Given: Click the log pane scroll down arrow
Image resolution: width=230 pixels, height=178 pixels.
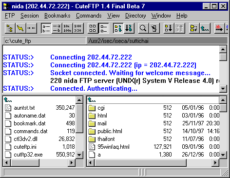Looking at the screenshot, I should pos(223,89).
